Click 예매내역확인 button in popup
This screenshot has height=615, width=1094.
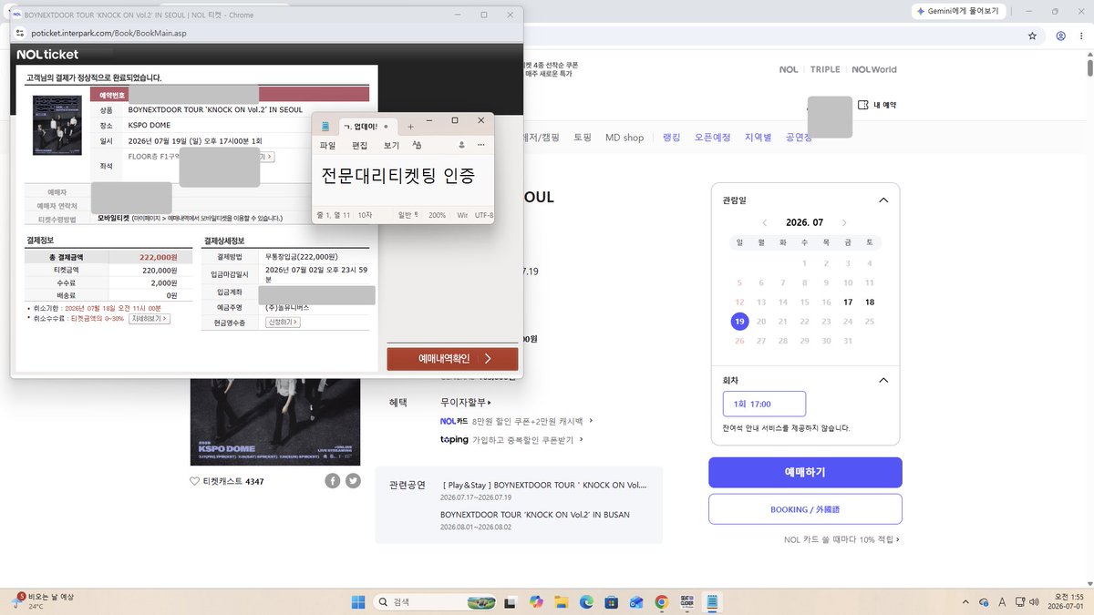pyautogui.click(x=452, y=359)
